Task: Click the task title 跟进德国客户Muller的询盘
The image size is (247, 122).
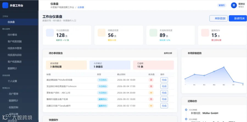Action: [x=60, y=80]
